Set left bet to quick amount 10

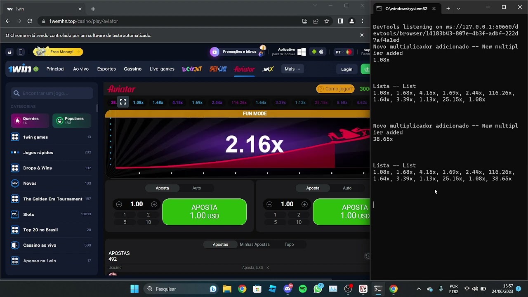148,222
